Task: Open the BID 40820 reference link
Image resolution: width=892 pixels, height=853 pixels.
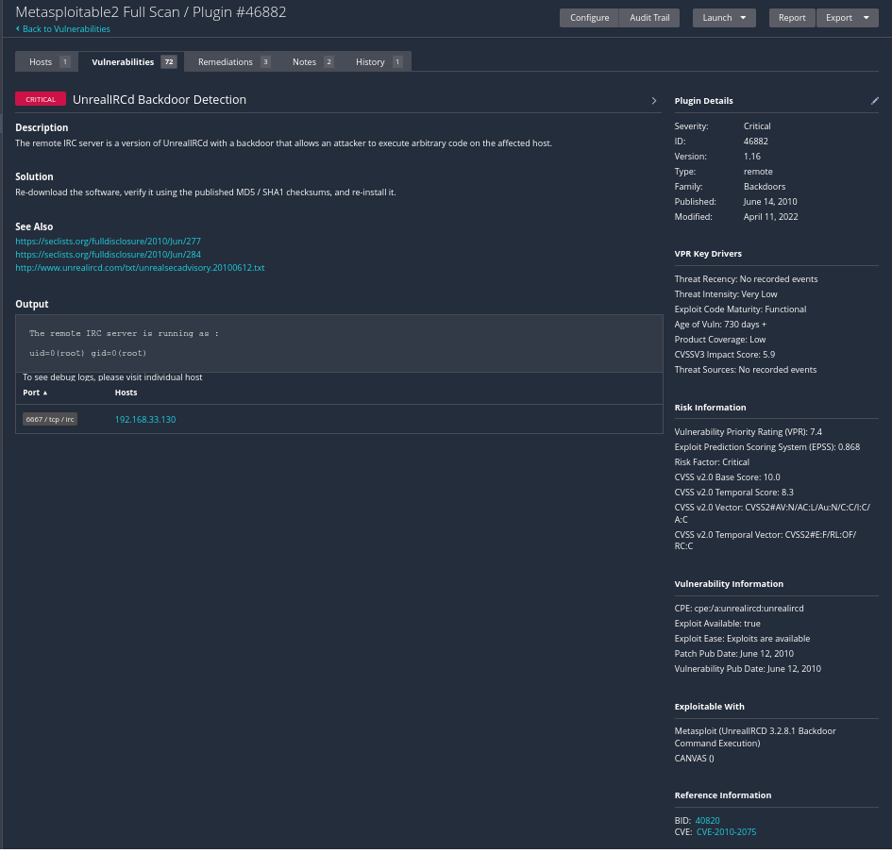Action: pos(707,821)
